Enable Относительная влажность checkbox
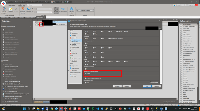 tap(86, 78)
